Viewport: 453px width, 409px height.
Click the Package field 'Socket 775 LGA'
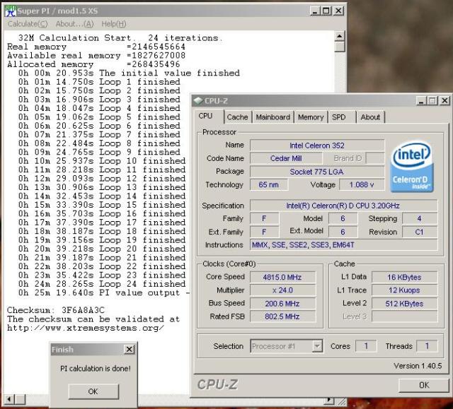(317, 172)
